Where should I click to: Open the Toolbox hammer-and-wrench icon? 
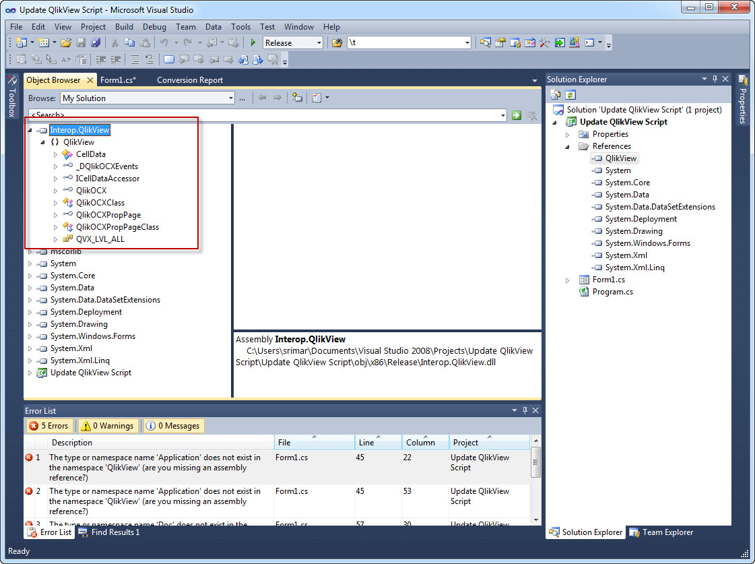pyautogui.click(x=545, y=42)
